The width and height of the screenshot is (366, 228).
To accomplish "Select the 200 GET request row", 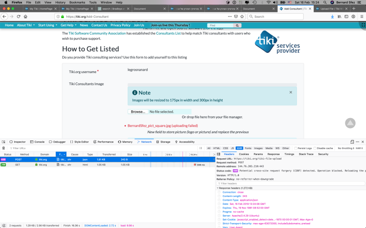I will 108,165.
